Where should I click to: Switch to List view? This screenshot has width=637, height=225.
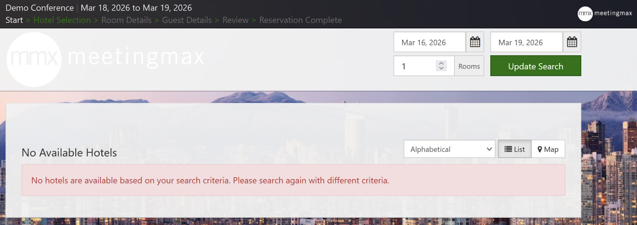coord(514,149)
